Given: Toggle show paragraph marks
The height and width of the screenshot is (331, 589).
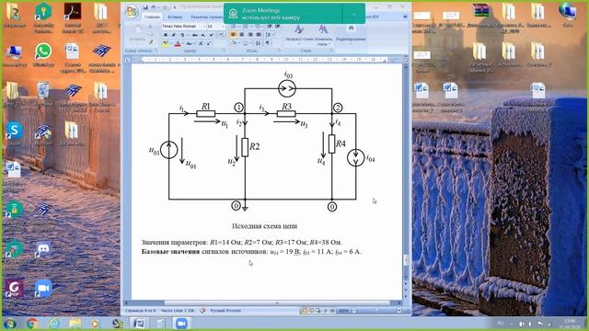Looking at the screenshot, I should click(x=268, y=43).
